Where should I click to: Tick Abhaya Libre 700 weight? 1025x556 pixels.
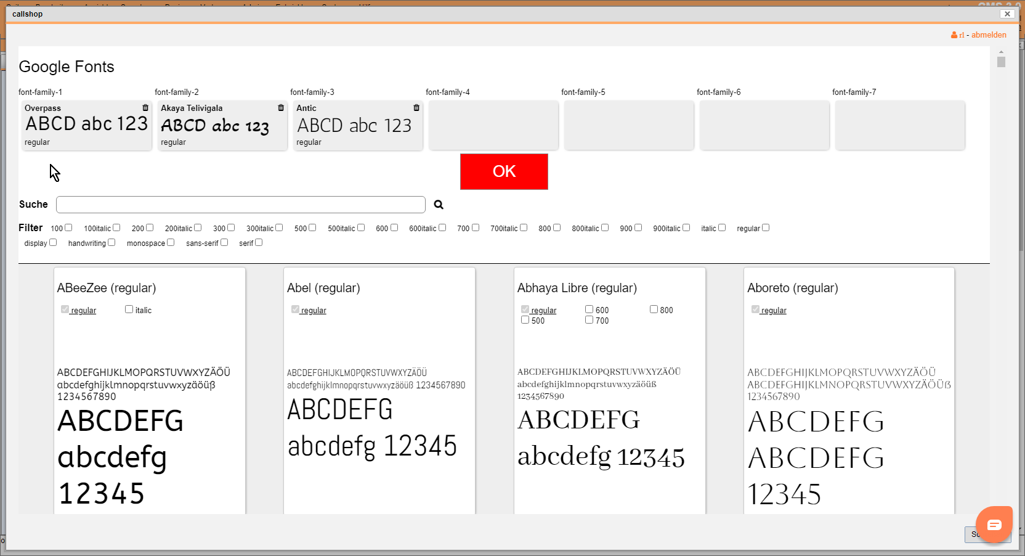(589, 320)
